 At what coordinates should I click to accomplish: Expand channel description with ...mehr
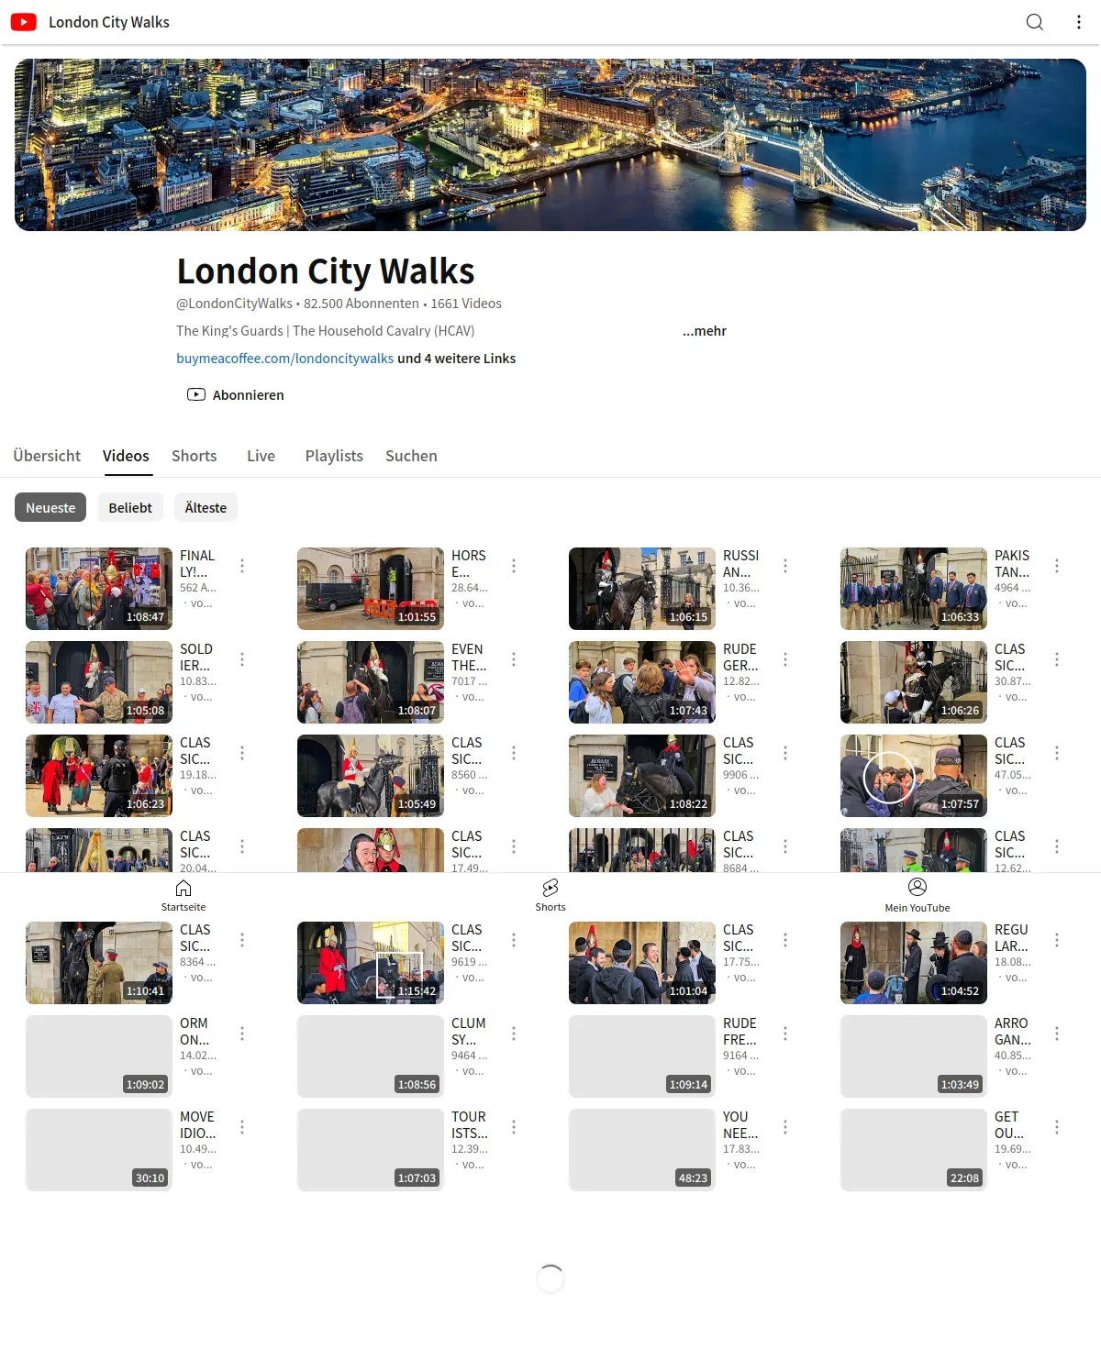pos(705,331)
